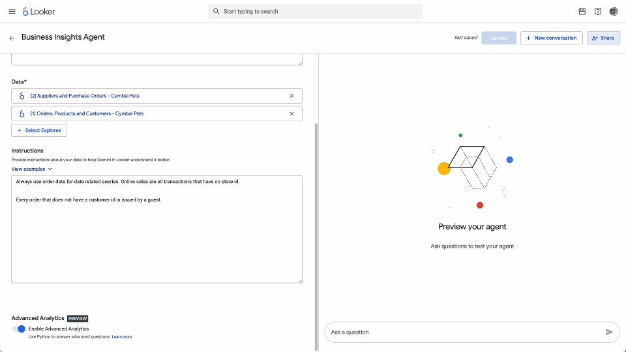Open the marketplace icon
Viewport: 626px width, 352px height.
582,12
